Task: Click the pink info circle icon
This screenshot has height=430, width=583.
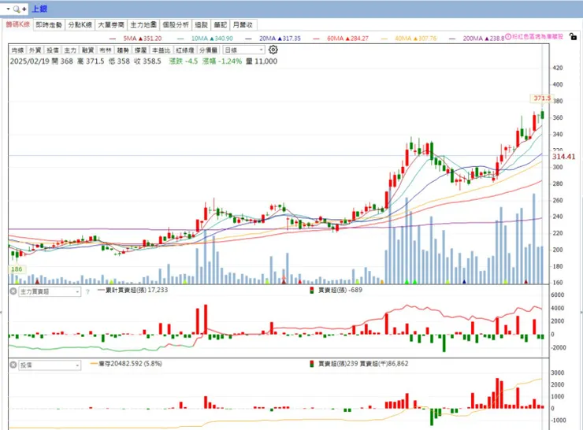Action: [x=508, y=37]
